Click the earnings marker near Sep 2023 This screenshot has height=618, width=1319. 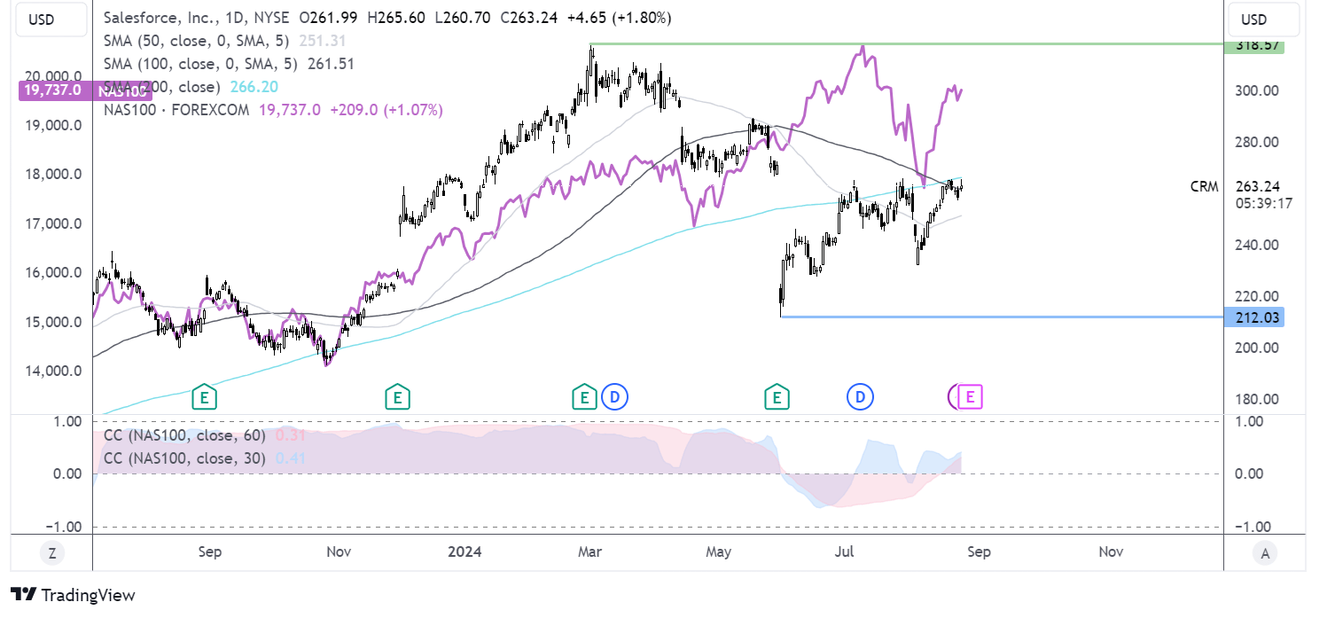pos(204,396)
